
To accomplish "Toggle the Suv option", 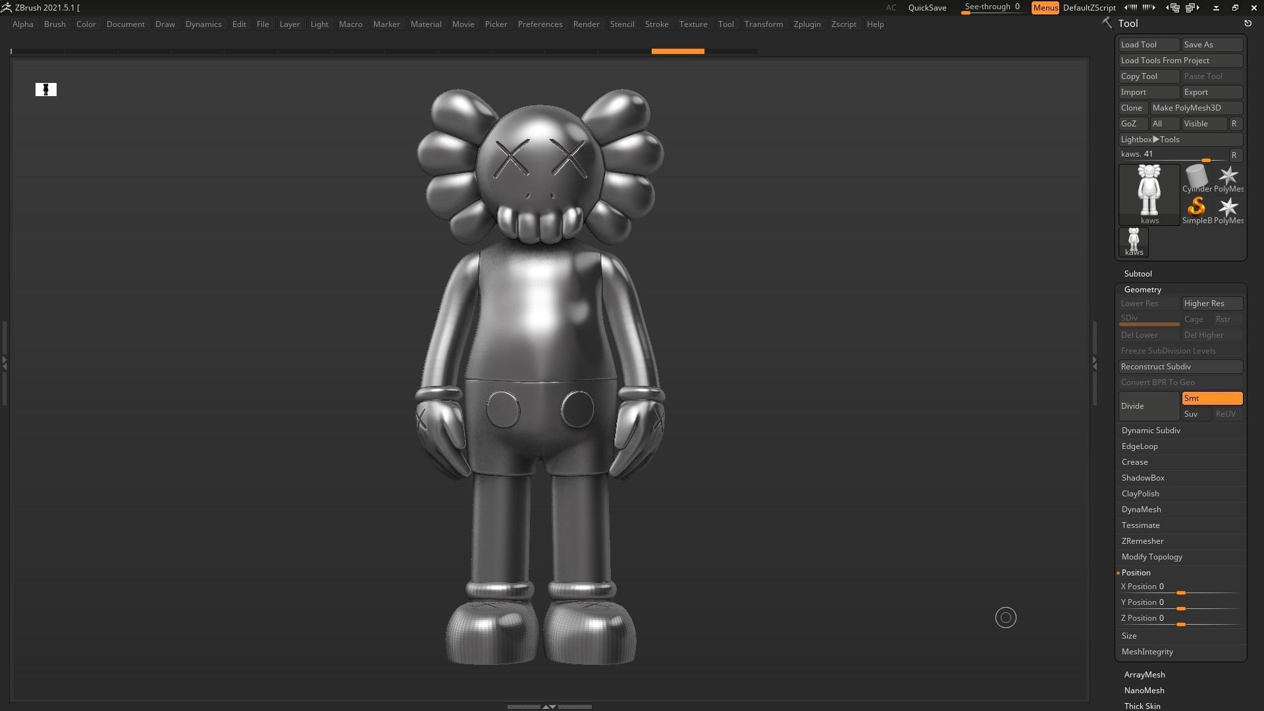I will (1196, 414).
